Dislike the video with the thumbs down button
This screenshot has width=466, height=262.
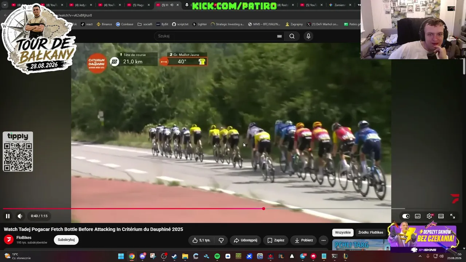pyautogui.click(x=221, y=240)
